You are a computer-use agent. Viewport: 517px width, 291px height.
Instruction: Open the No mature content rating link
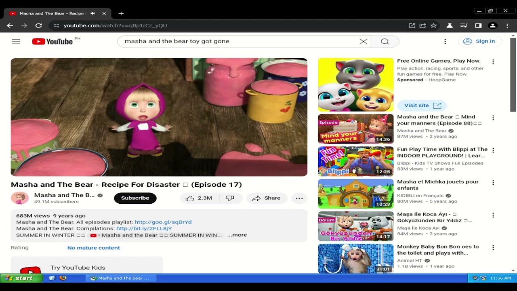pyautogui.click(x=94, y=248)
